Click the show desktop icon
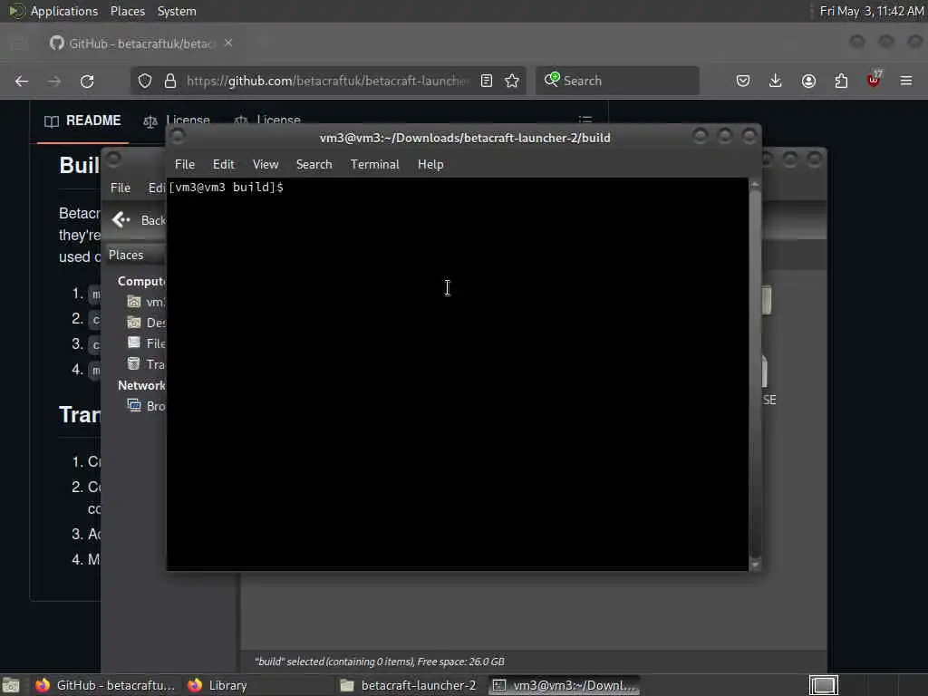Viewport: 928px width, 696px height. coord(11,685)
